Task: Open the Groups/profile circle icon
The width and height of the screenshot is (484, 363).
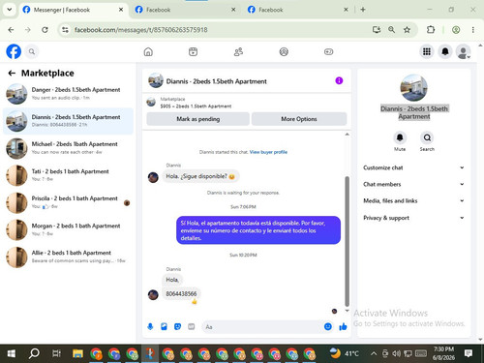Action: tap(284, 51)
